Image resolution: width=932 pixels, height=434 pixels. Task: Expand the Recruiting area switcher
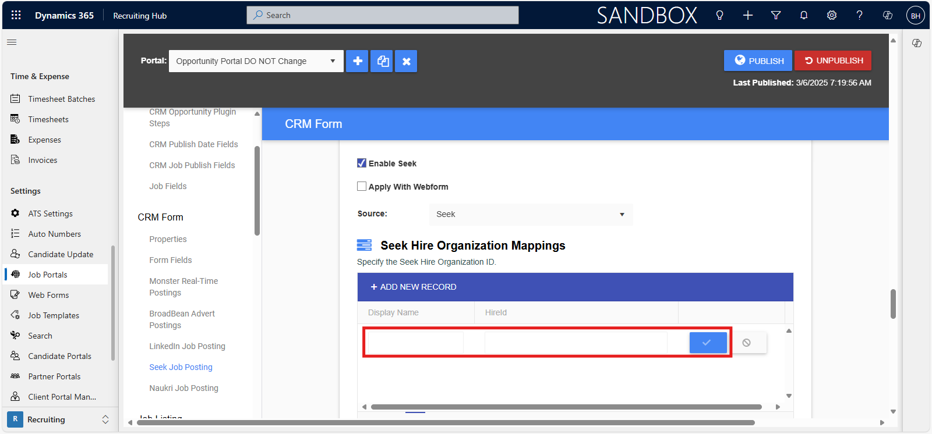point(105,419)
